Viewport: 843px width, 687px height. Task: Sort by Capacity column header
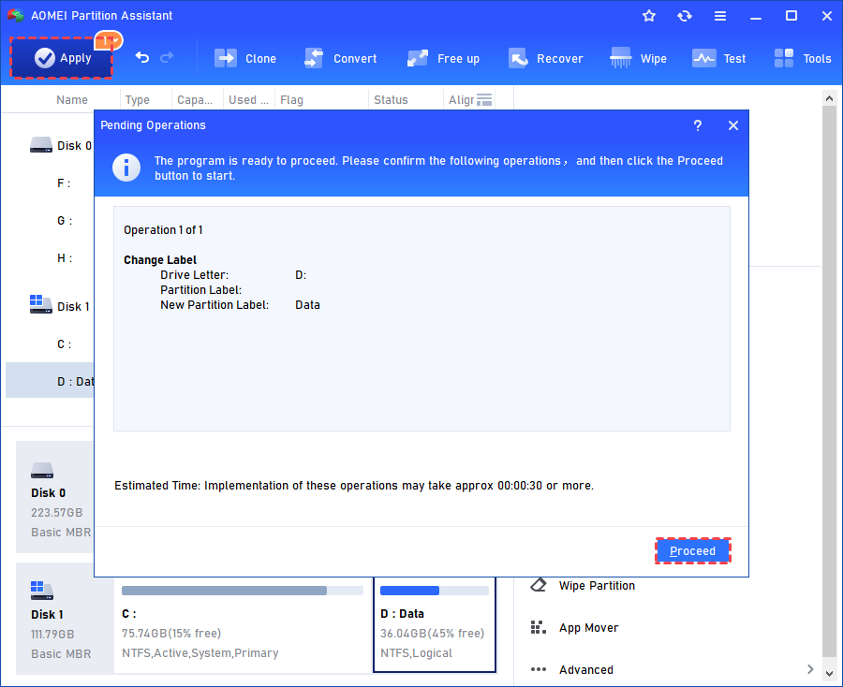[x=195, y=100]
